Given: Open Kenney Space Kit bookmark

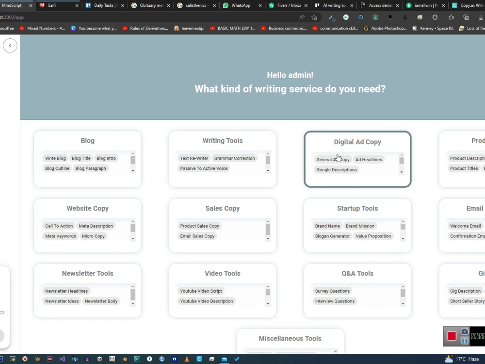Looking at the screenshot, I should pyautogui.click(x=433, y=28).
